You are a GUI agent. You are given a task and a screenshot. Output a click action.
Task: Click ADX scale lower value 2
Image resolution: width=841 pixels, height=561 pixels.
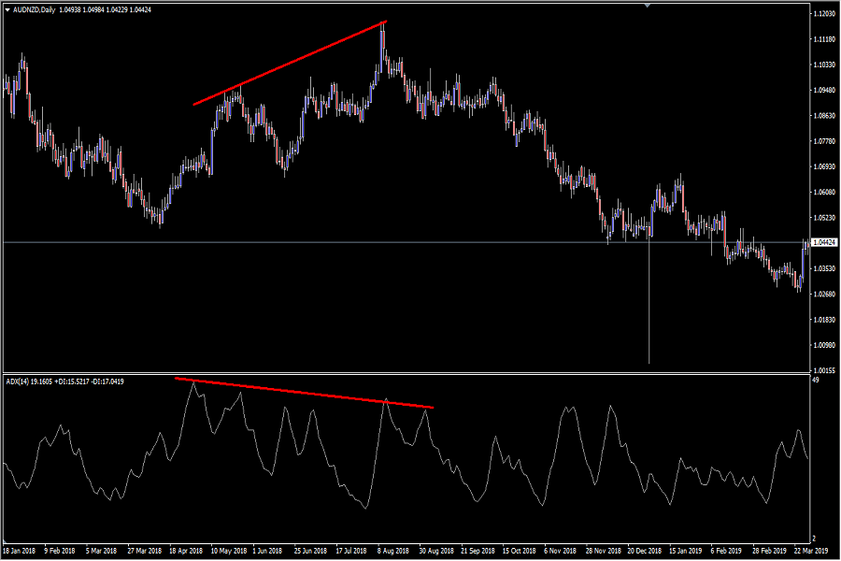[x=815, y=539]
